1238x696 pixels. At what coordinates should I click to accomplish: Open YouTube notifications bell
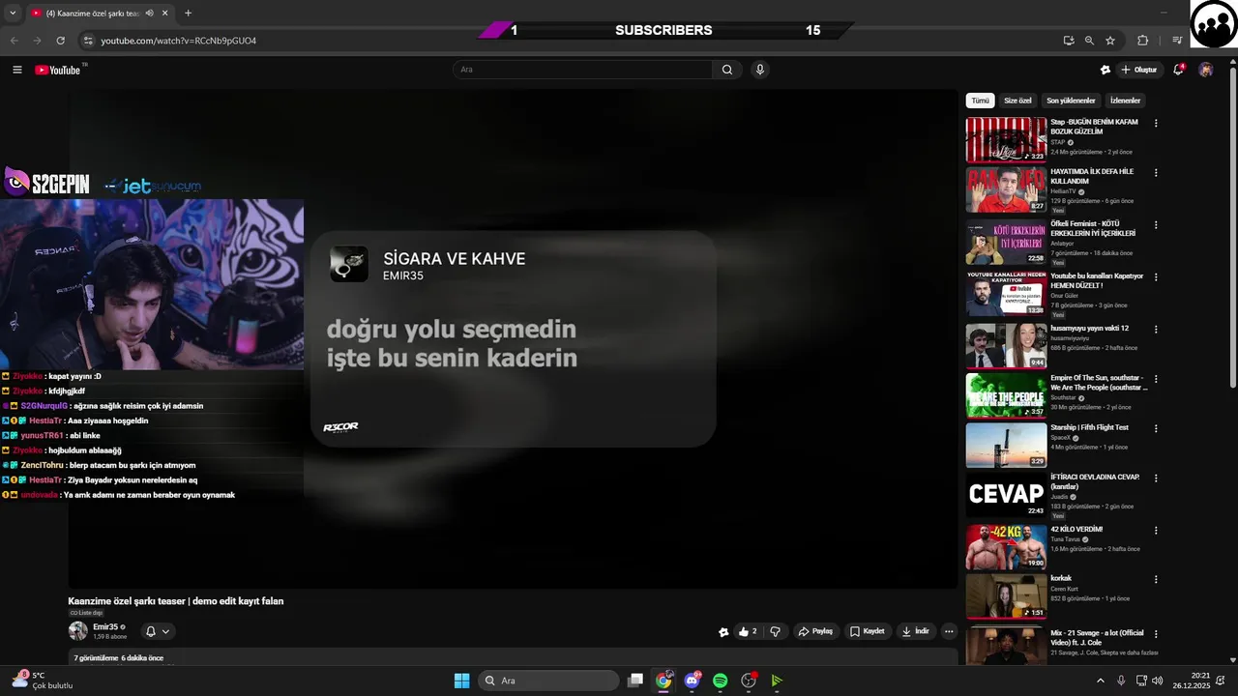1178,70
